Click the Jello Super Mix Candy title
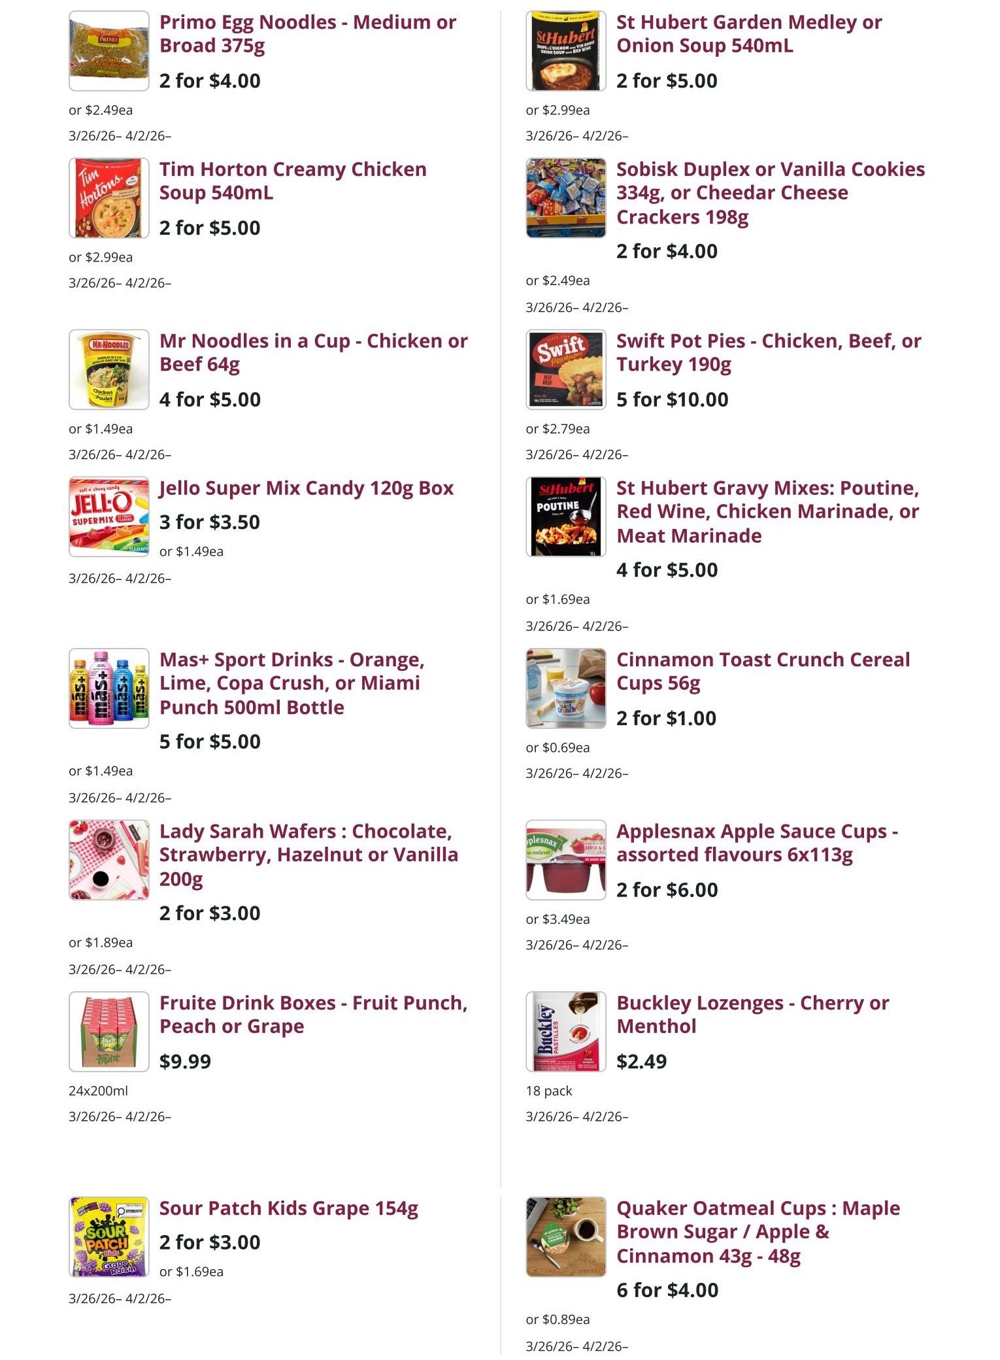 [x=306, y=488]
